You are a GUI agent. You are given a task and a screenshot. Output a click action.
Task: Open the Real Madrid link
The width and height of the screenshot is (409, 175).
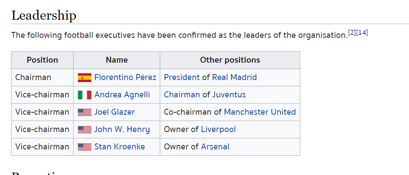(234, 77)
